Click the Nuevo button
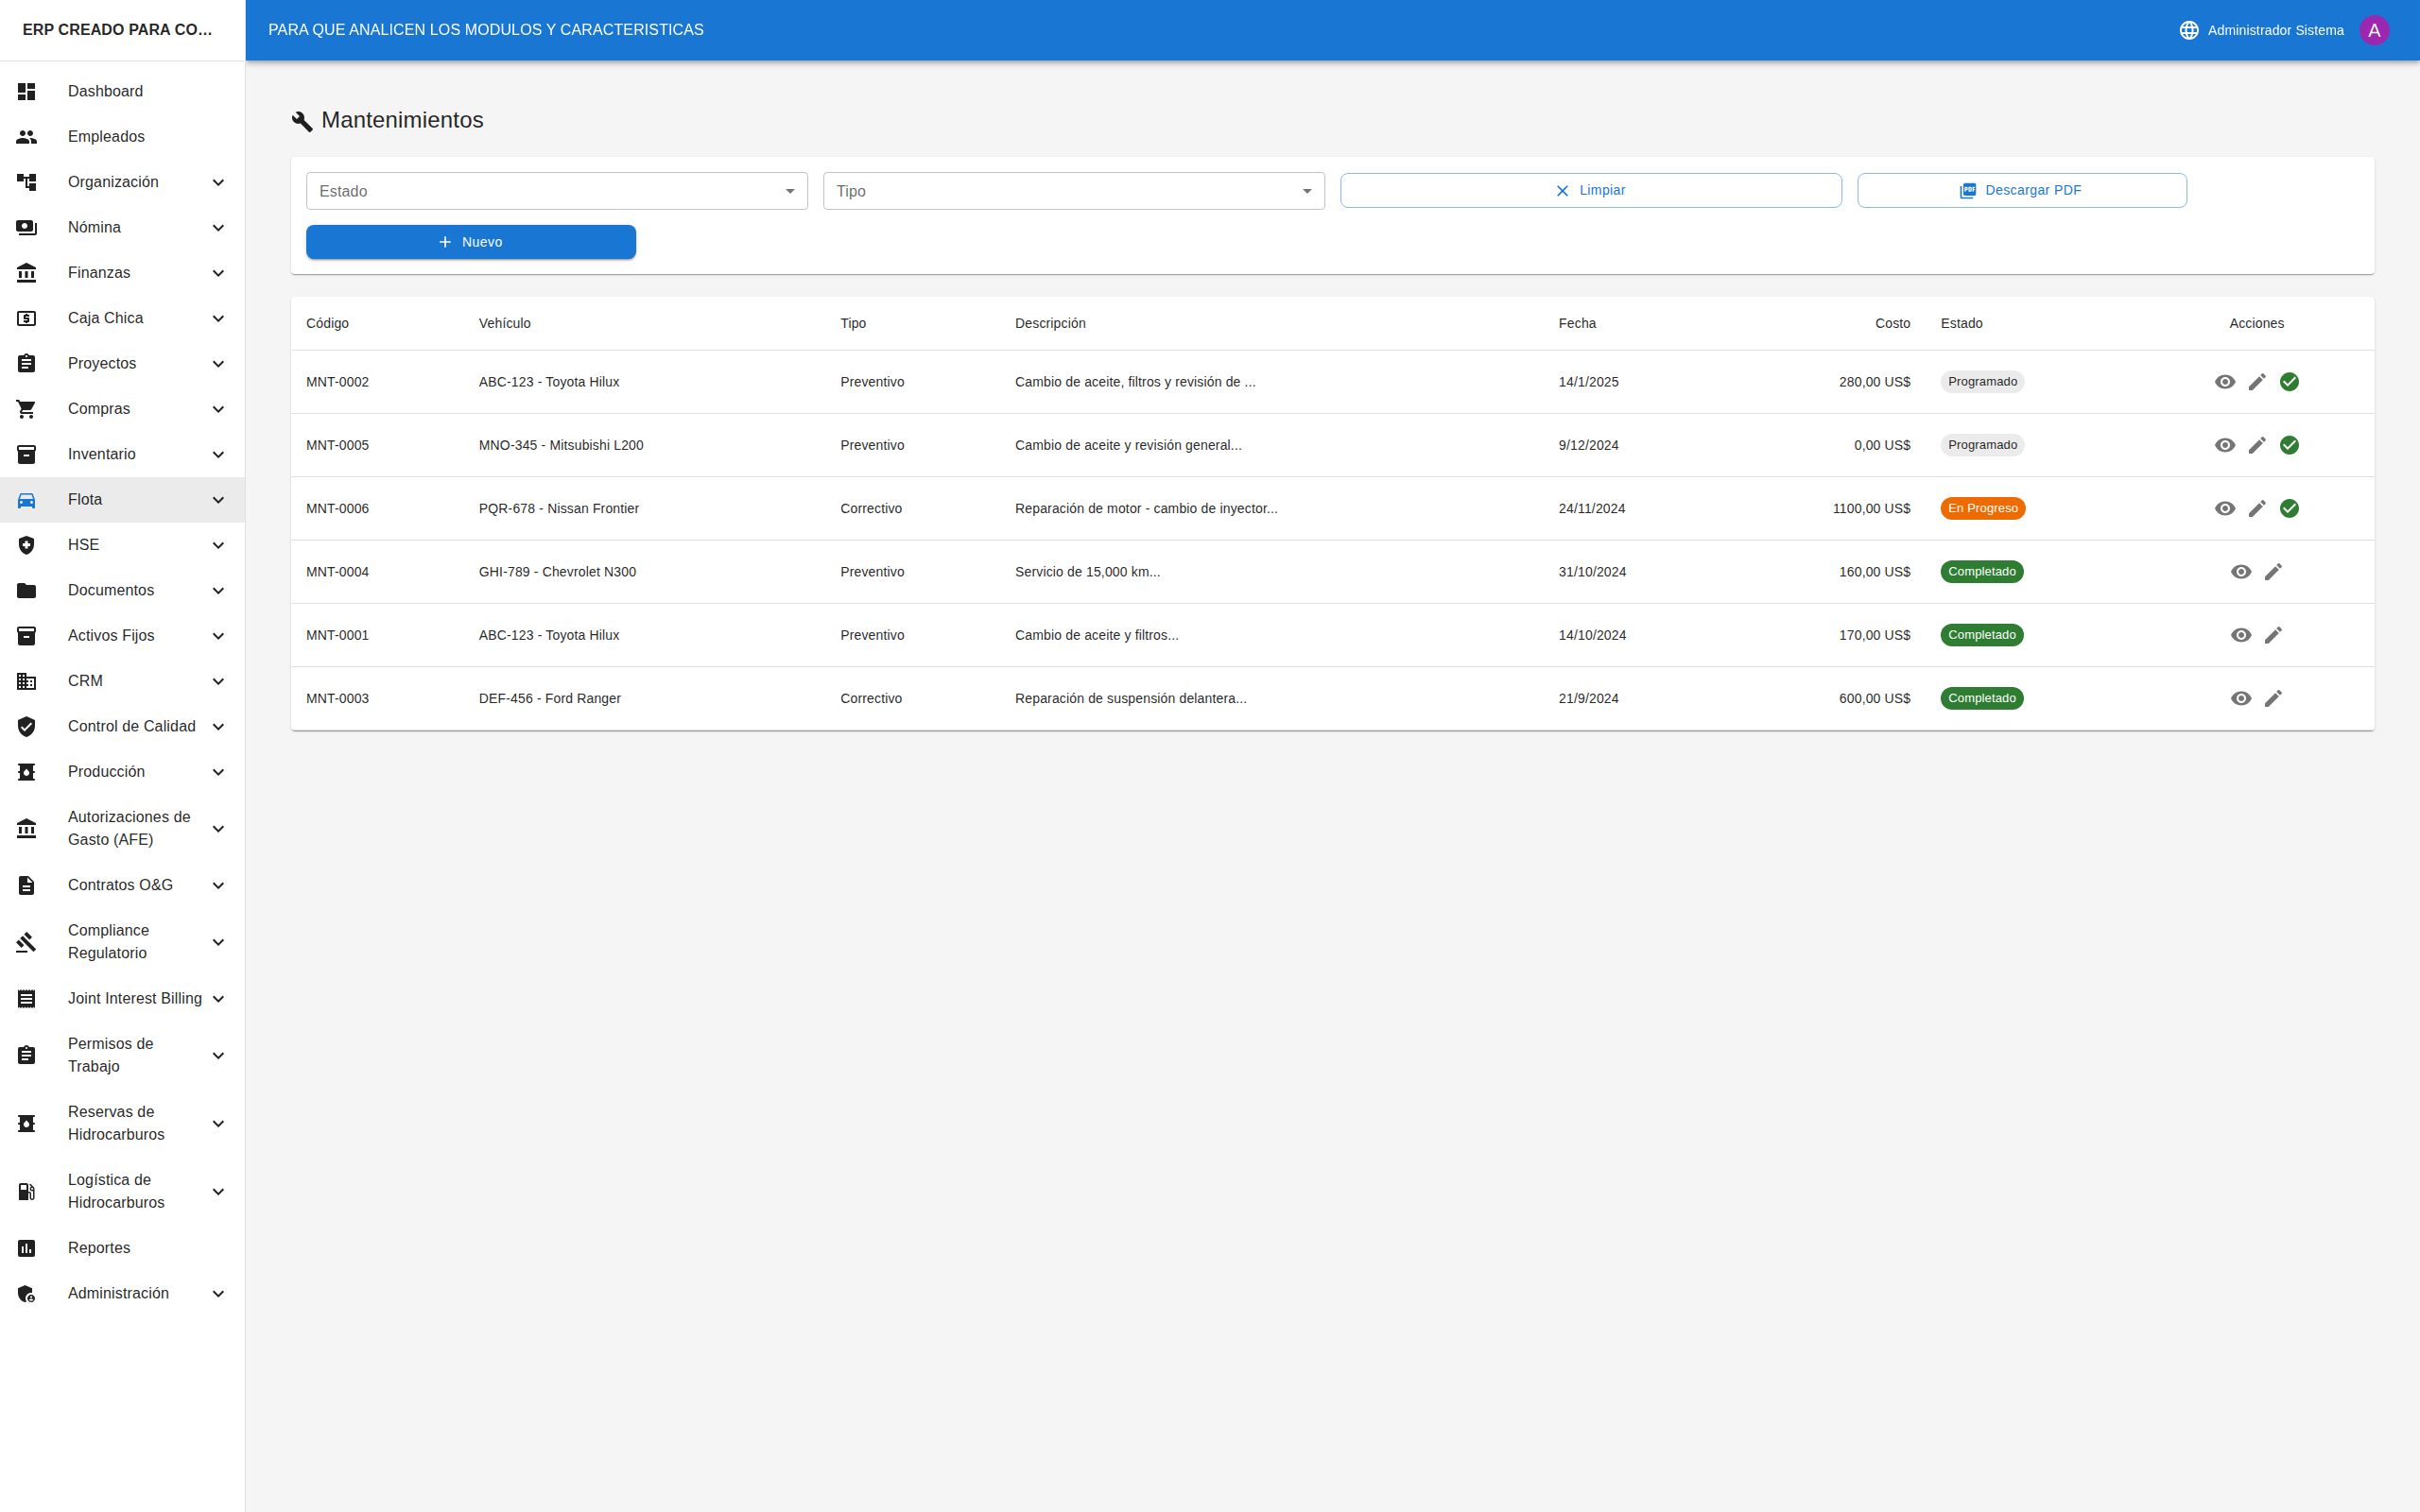Viewport: 2420px width, 1512px height. [x=470, y=242]
